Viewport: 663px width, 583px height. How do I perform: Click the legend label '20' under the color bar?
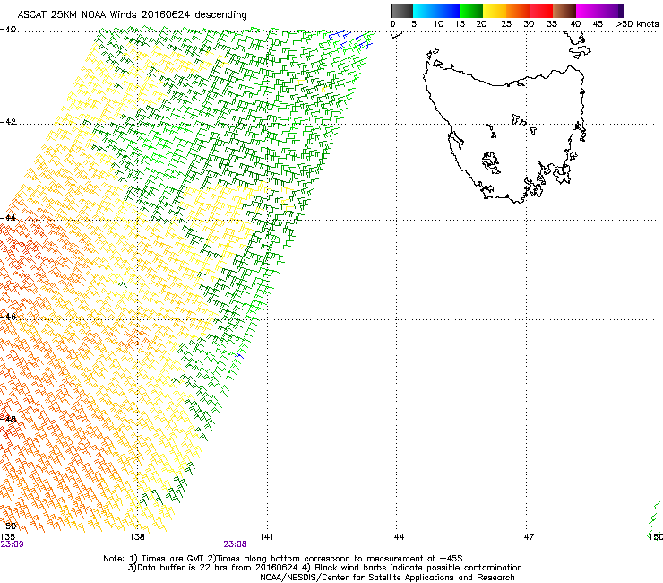coord(481,23)
